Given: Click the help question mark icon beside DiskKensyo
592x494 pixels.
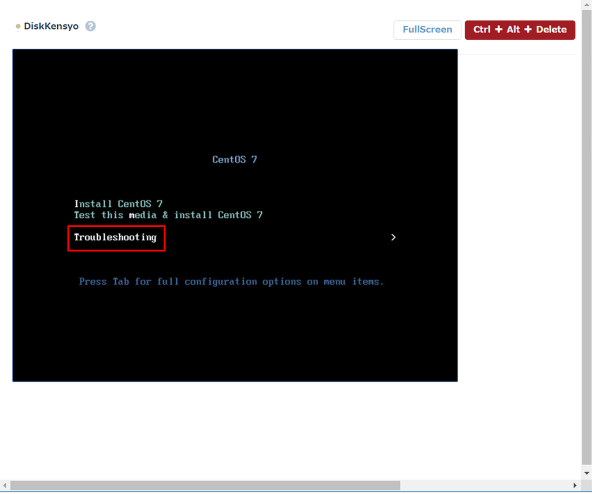Looking at the screenshot, I should tap(90, 26).
